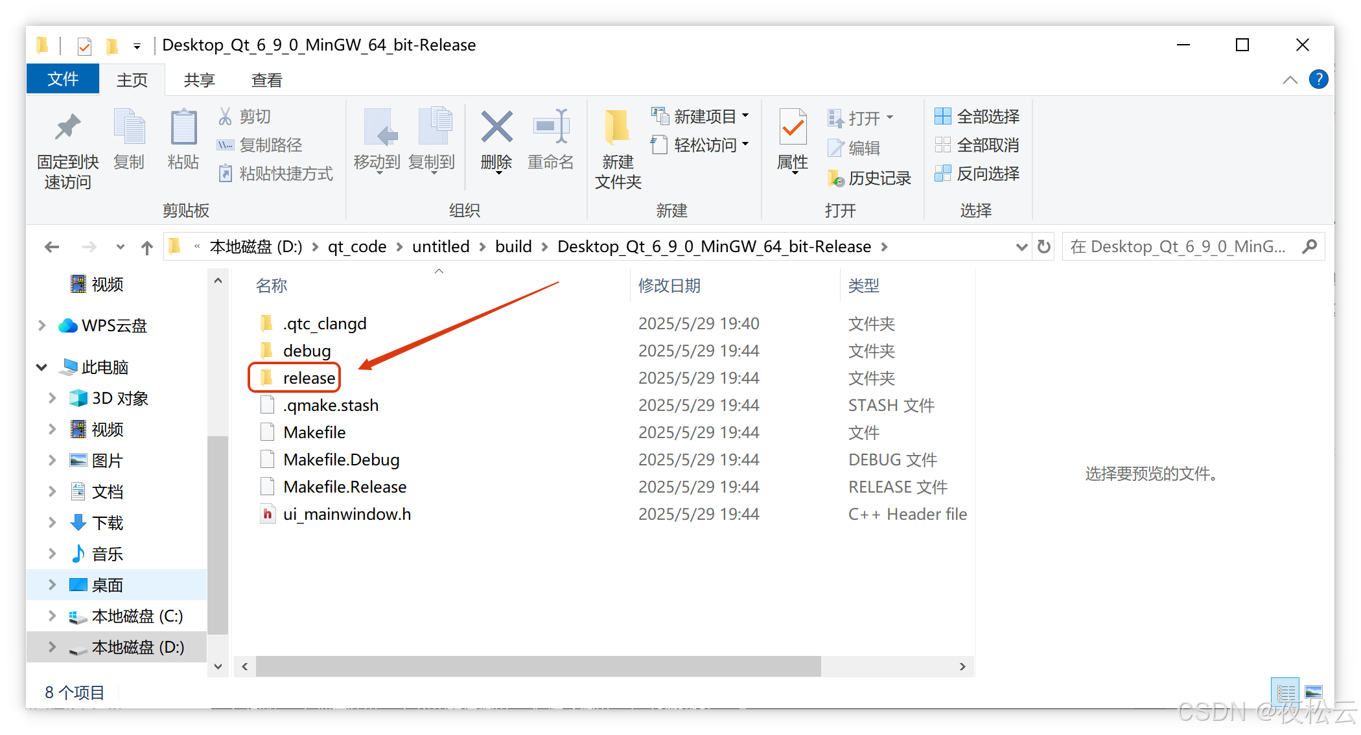Click the Pin to Quick Access (固定到快速访问) icon
1361x735 pixels.
click(x=67, y=128)
